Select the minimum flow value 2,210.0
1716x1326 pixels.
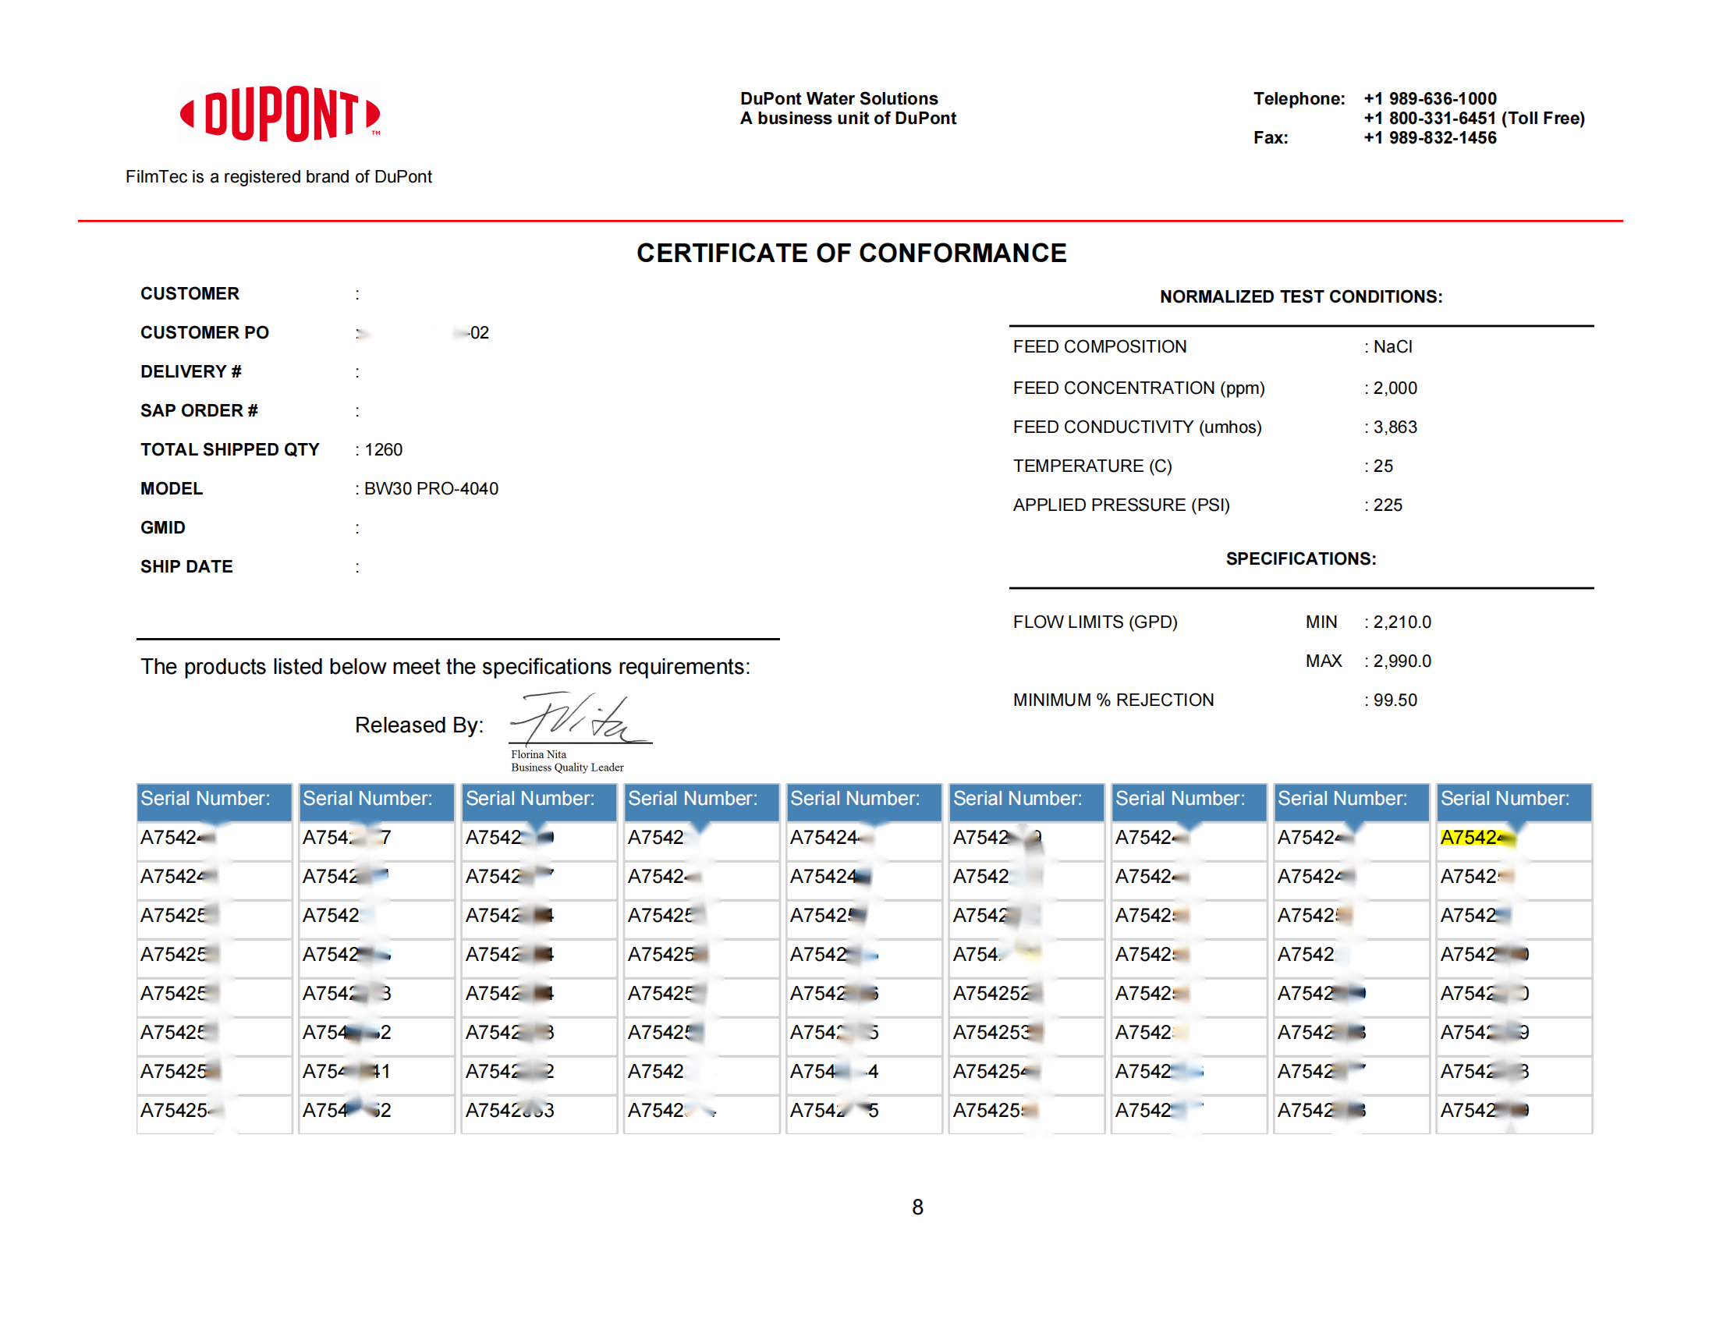coord(1401,622)
